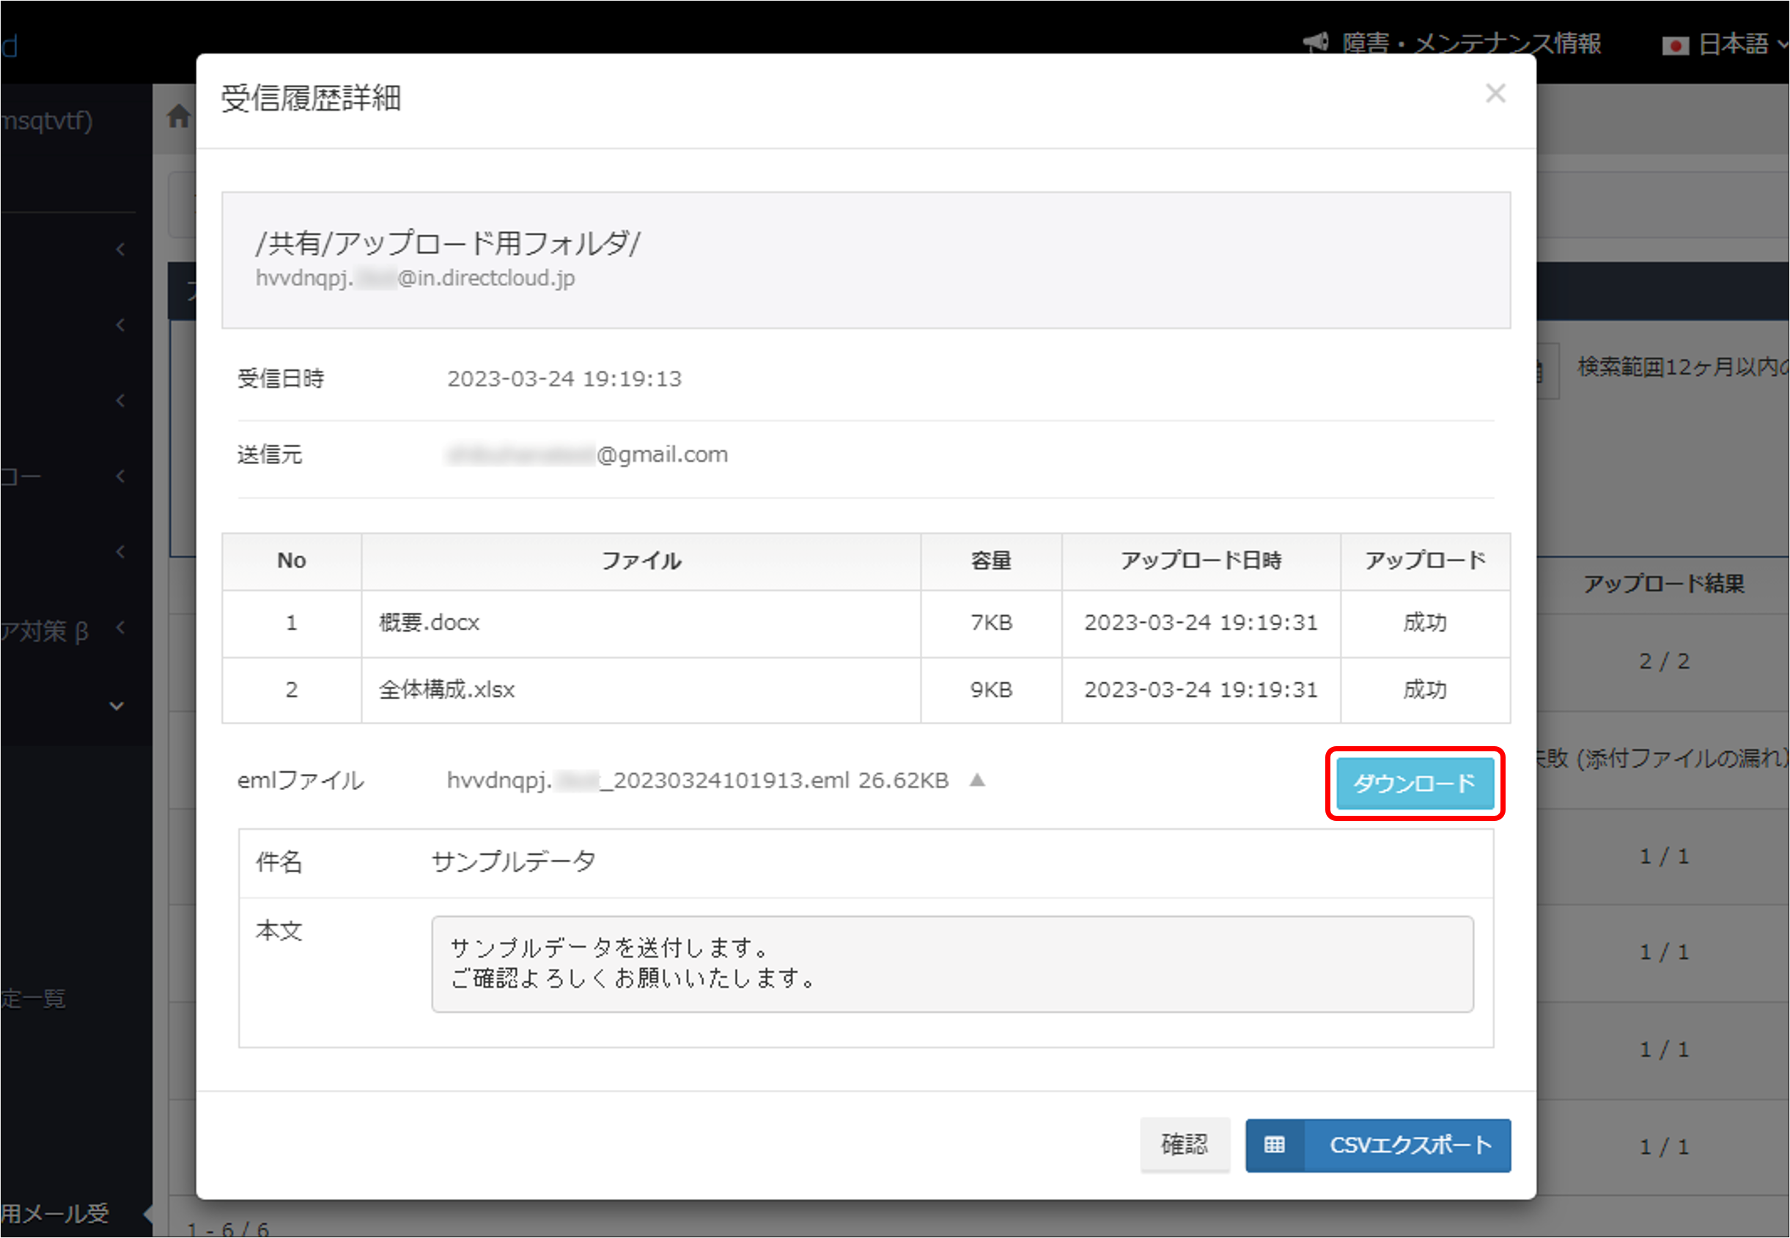
Task: Run CSVエクスポート from the dialog footer
Action: click(1410, 1146)
